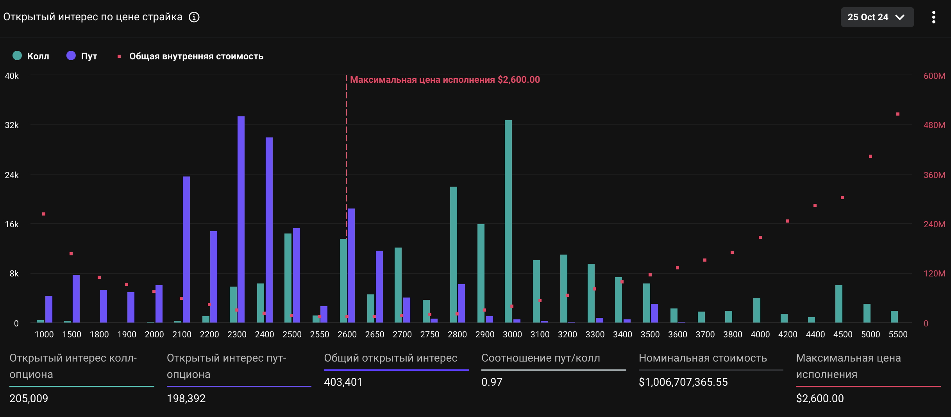951x417 pixels.
Task: Select the Соотношение пут/колл stat
Action: (540, 358)
